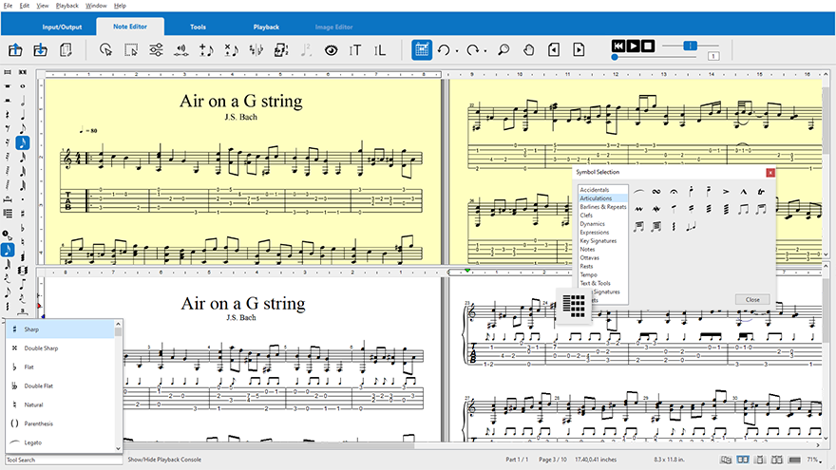Select Sharp in the tool list
836x470 pixels.
60,329
